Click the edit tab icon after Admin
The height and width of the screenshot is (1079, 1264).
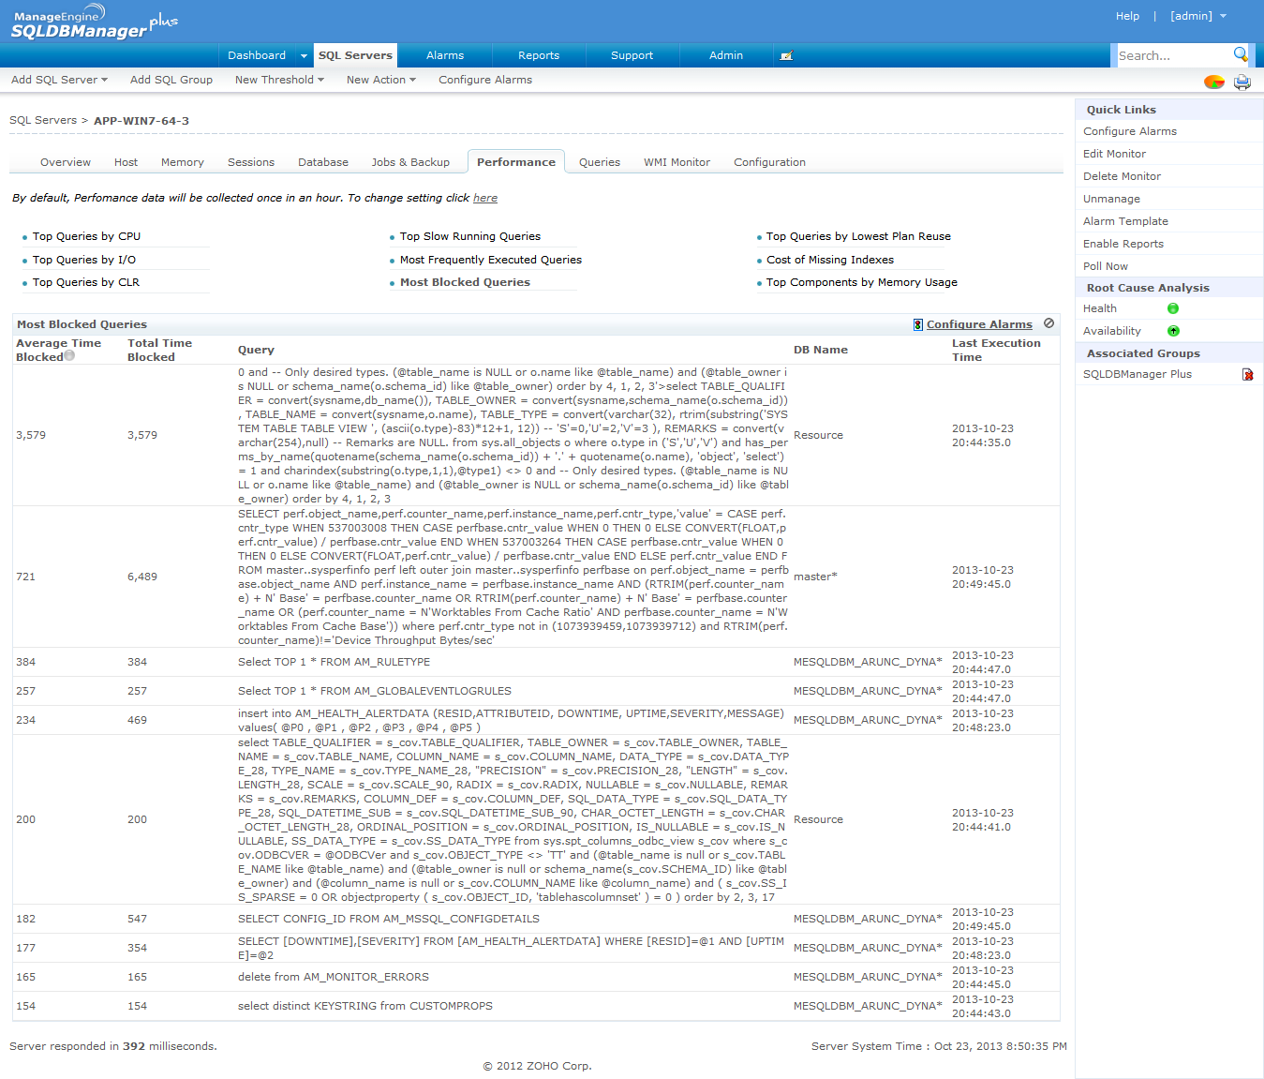coord(786,56)
